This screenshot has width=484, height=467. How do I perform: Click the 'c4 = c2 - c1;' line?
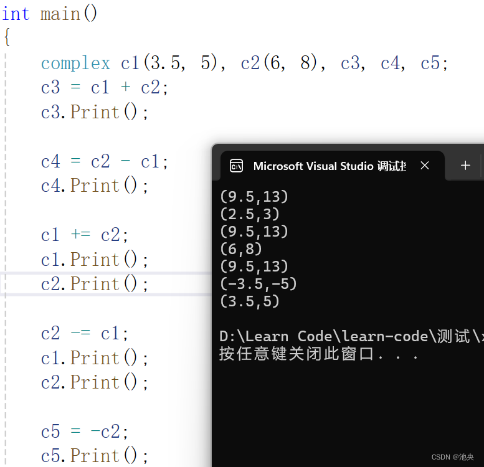pos(105,161)
